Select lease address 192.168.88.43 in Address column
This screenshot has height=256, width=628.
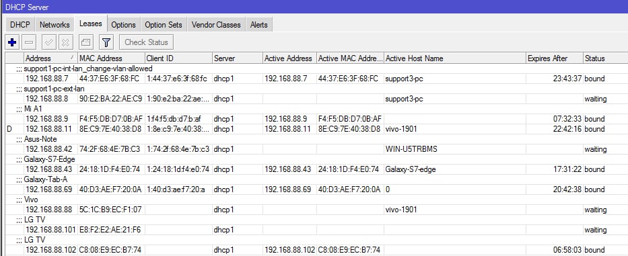(49, 169)
